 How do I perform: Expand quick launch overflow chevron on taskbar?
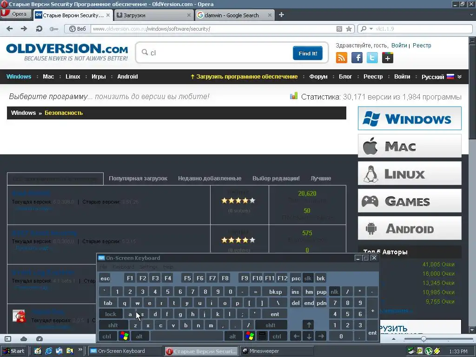80,350
